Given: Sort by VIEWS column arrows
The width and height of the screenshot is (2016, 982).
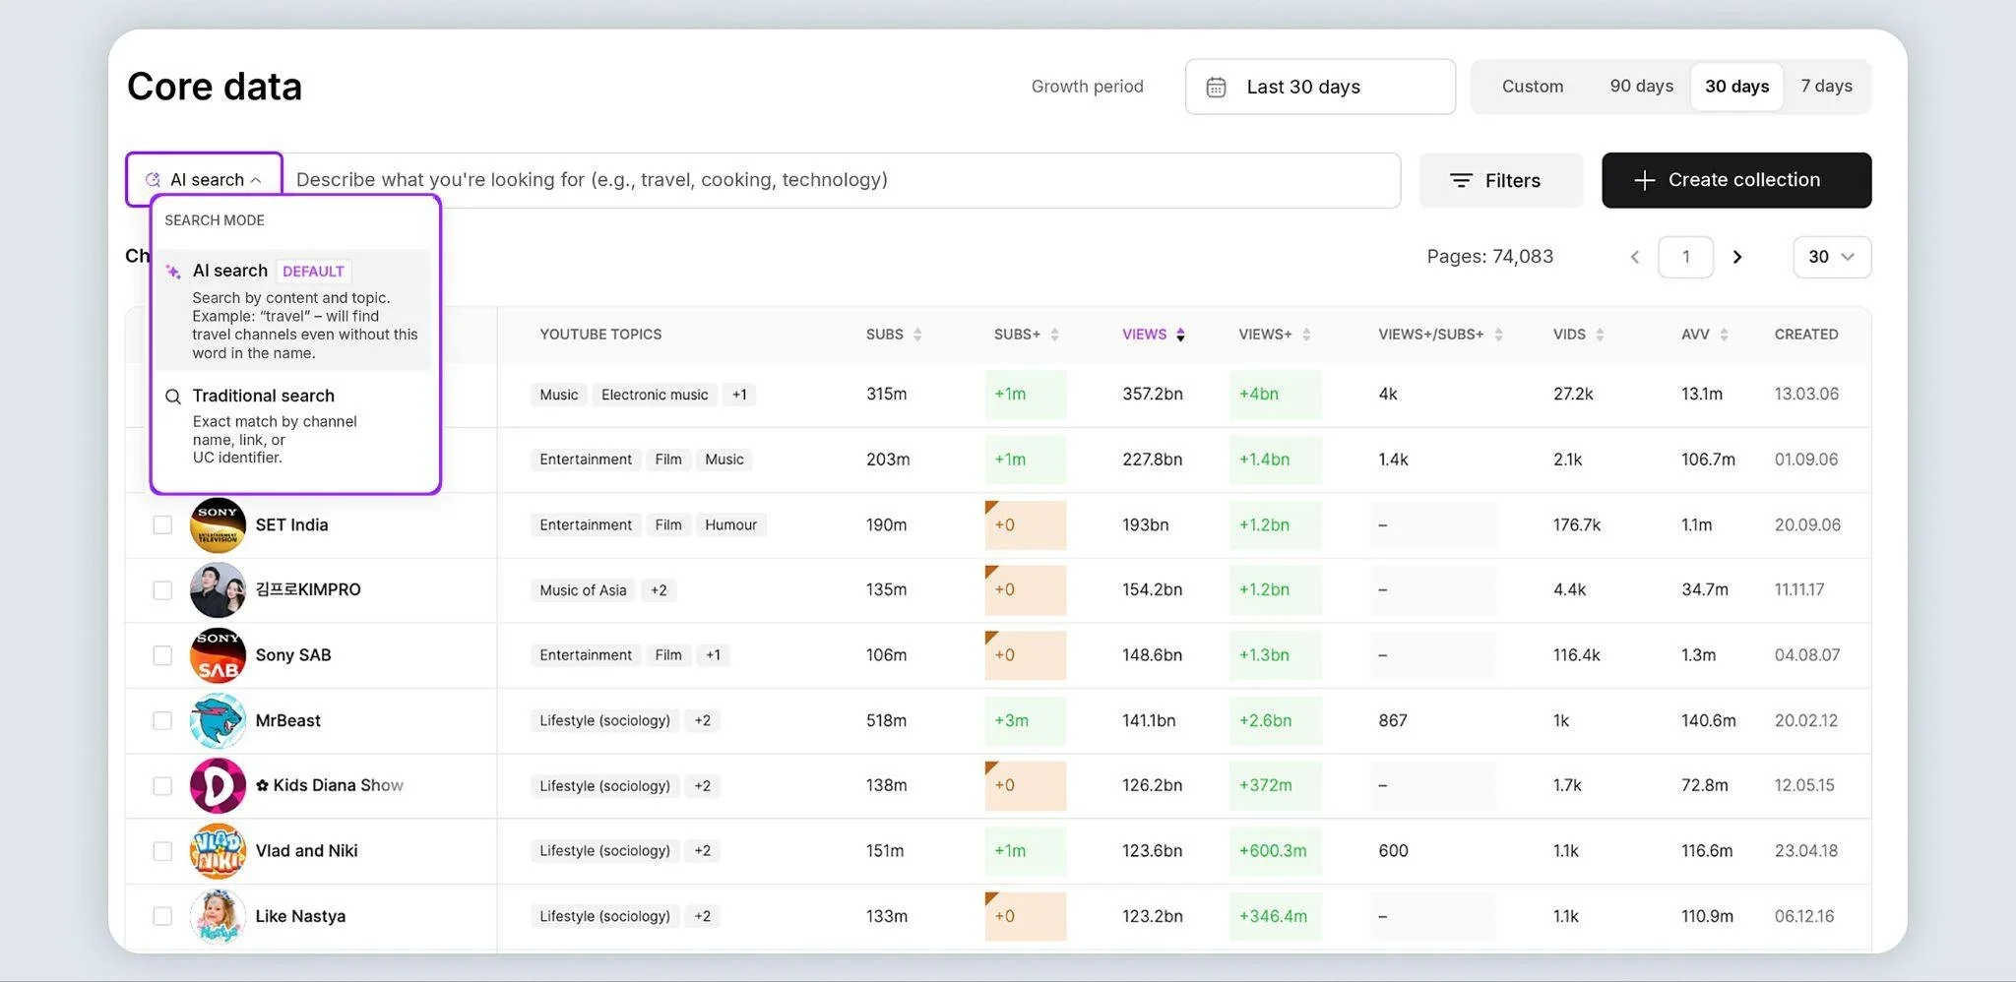Looking at the screenshot, I should [x=1180, y=335].
